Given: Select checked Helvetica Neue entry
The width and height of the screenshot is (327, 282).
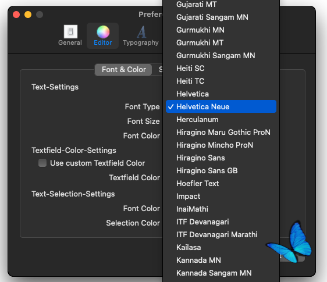Looking at the screenshot, I should pos(221,106).
